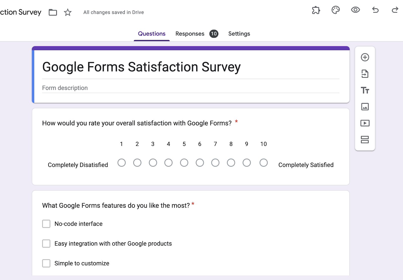
Task: Click the add question plus icon
Action: tap(365, 57)
